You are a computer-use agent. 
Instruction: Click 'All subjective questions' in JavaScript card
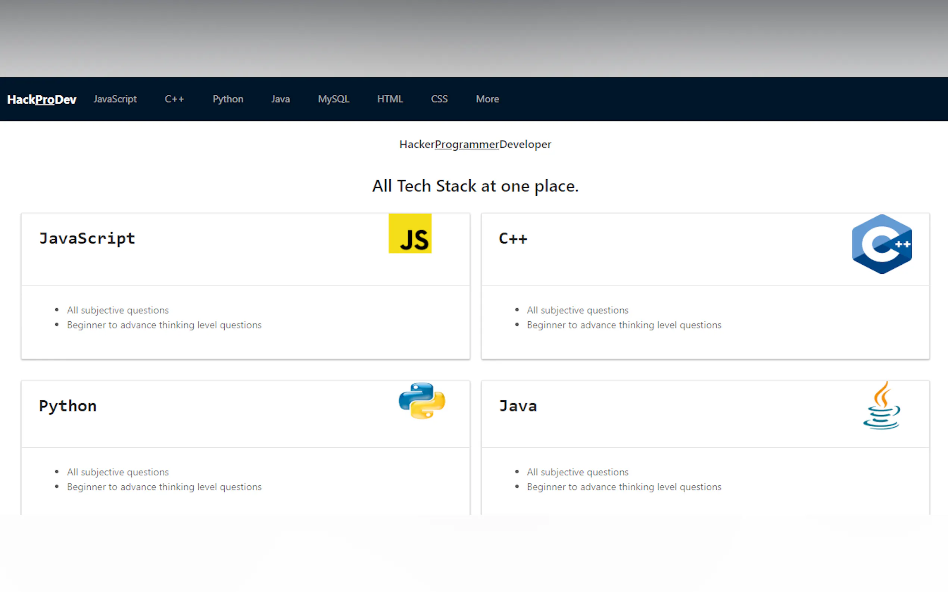pyautogui.click(x=118, y=310)
